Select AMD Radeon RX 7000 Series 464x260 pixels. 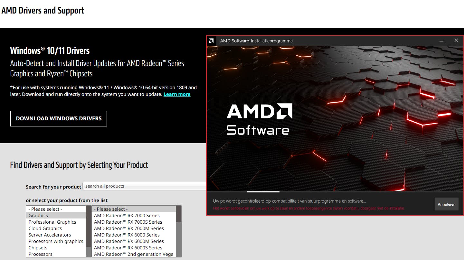(x=134, y=216)
